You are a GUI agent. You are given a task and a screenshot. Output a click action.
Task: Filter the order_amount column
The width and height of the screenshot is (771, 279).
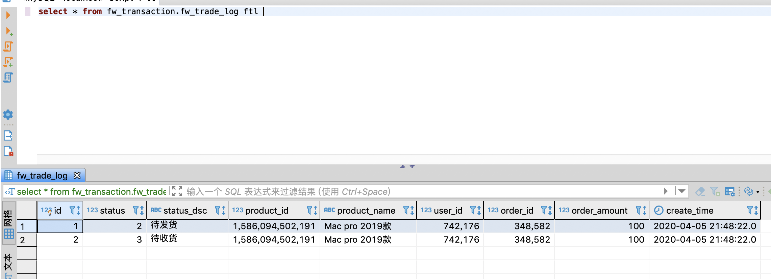pyautogui.click(x=639, y=210)
